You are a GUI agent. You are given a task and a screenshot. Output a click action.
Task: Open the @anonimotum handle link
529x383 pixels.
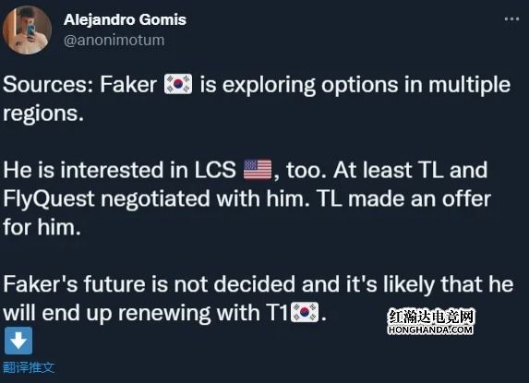pos(114,40)
